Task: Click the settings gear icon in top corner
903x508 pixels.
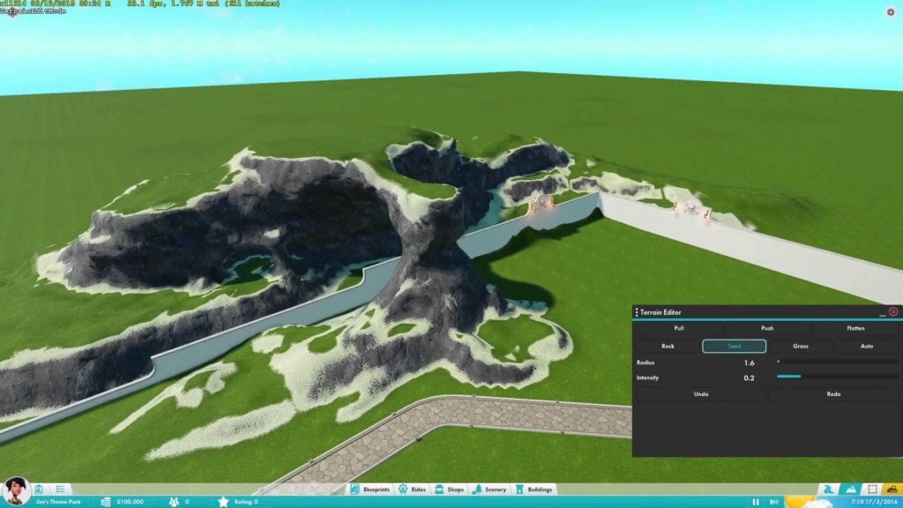Action: (x=890, y=12)
